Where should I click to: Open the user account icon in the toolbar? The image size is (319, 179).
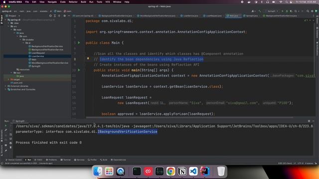(253, 11)
